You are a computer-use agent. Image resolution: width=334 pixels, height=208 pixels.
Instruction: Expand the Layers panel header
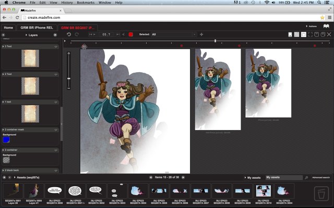point(31,35)
